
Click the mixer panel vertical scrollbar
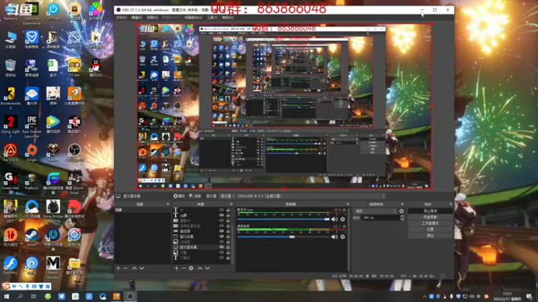tap(349, 240)
